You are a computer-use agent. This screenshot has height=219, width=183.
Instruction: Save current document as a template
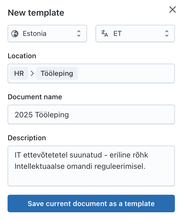coord(91,203)
